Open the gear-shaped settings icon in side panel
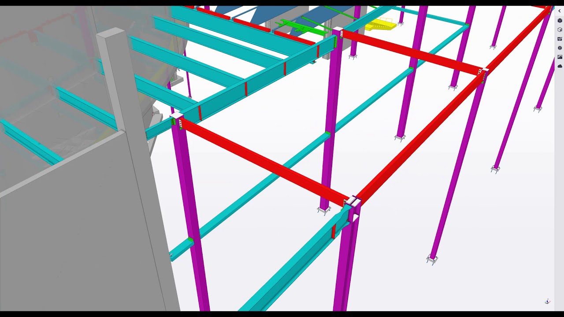 (x=560, y=48)
